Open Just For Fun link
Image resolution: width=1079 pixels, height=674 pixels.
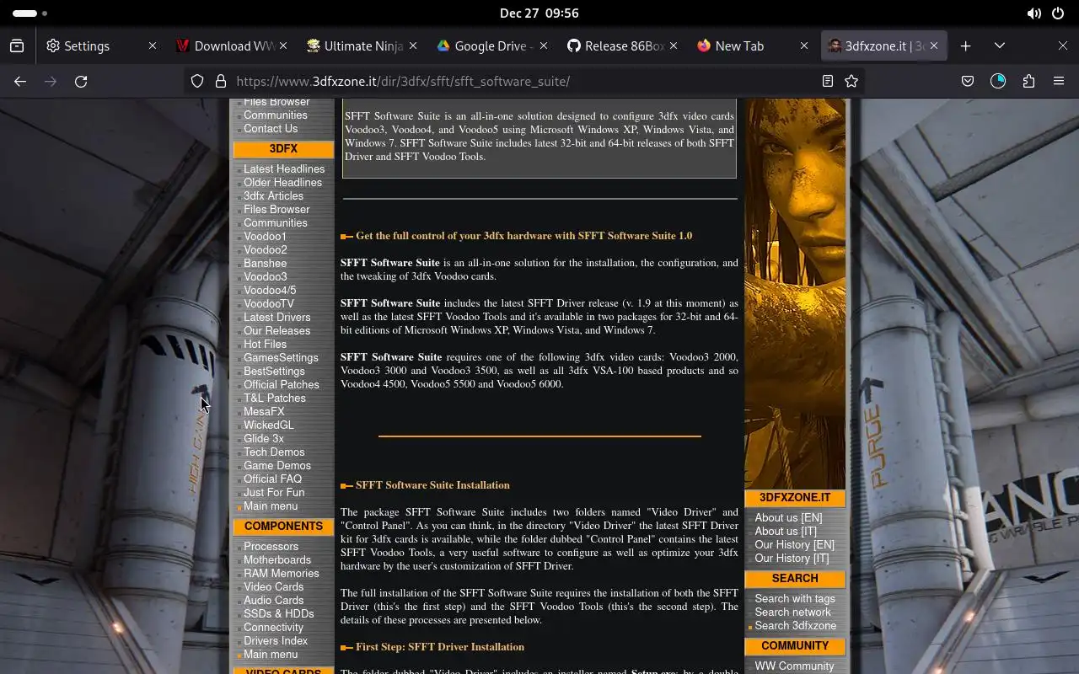pyautogui.click(x=274, y=493)
